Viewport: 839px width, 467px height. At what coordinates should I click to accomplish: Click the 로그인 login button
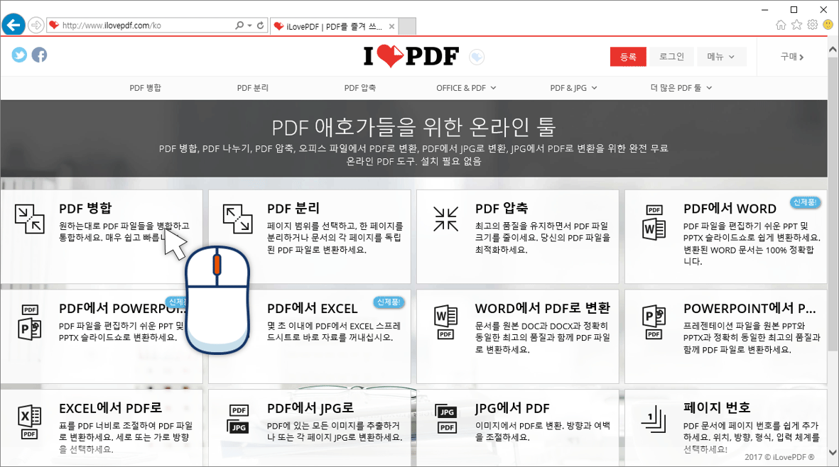coord(671,57)
